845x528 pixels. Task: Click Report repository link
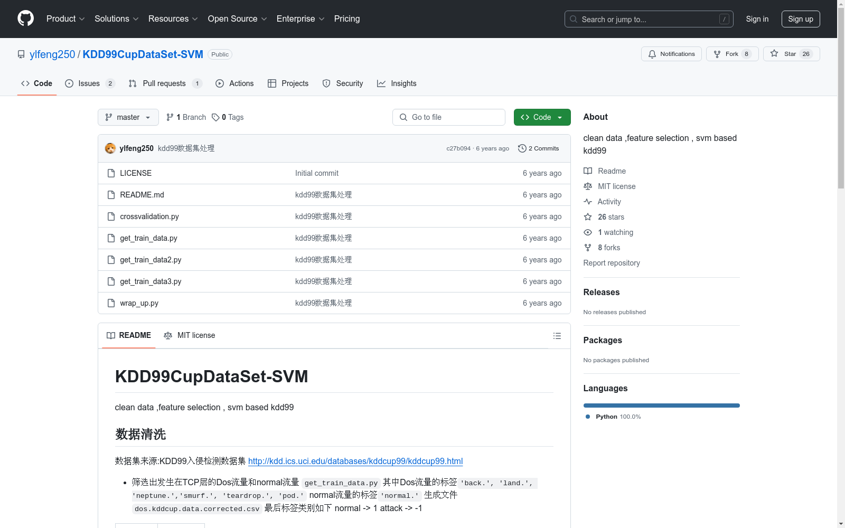[x=612, y=263]
